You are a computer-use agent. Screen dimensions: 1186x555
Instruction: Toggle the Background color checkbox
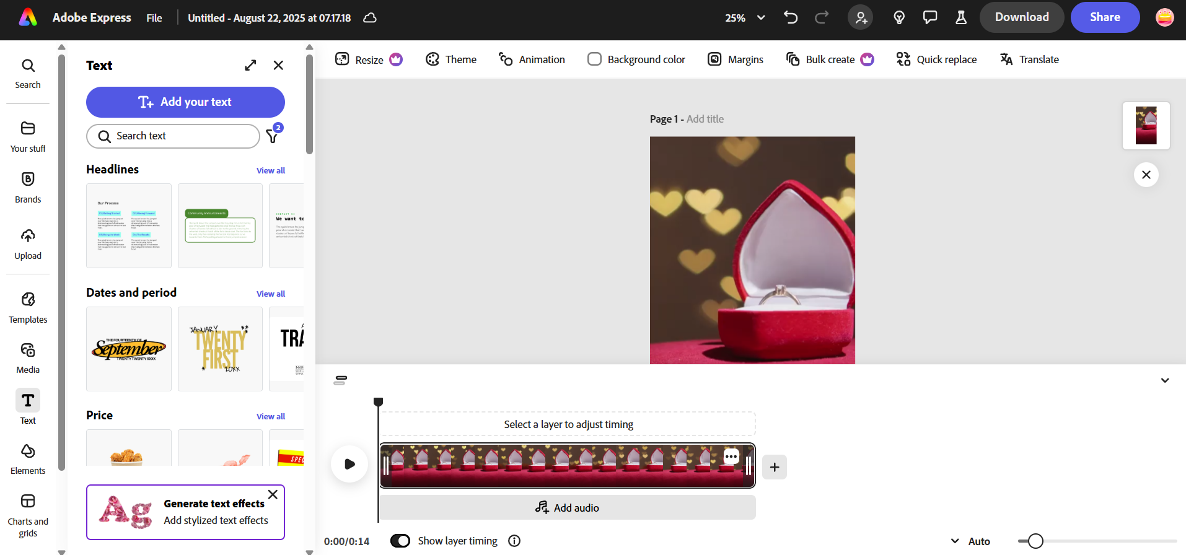[594, 59]
